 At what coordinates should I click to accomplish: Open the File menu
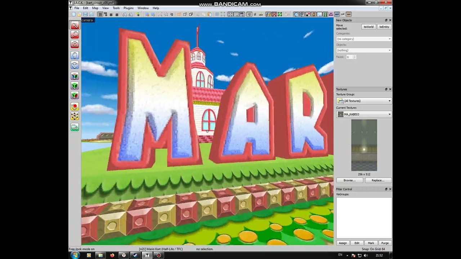[77, 8]
